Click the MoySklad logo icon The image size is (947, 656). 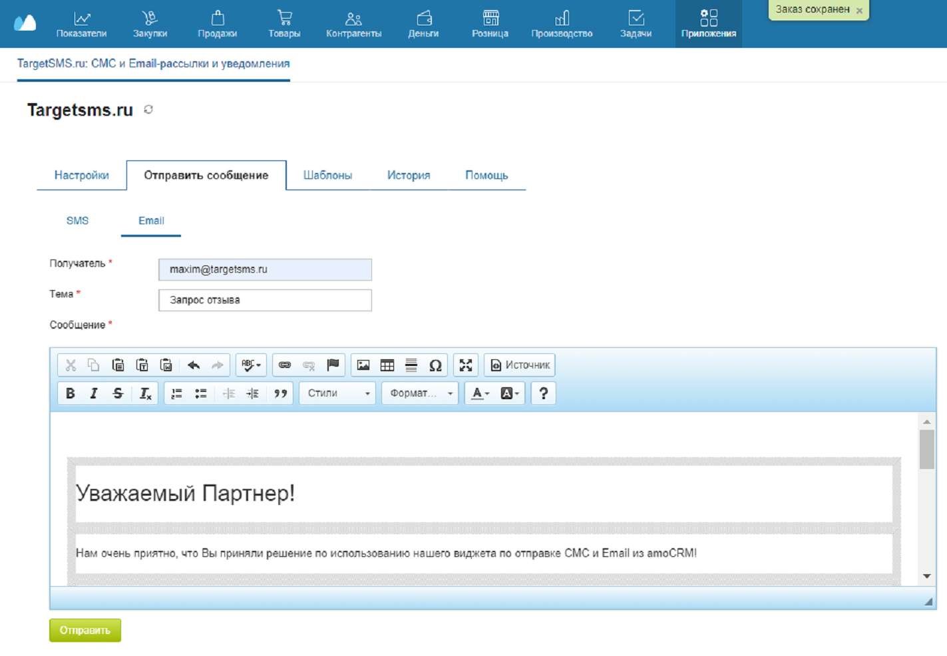(25, 23)
